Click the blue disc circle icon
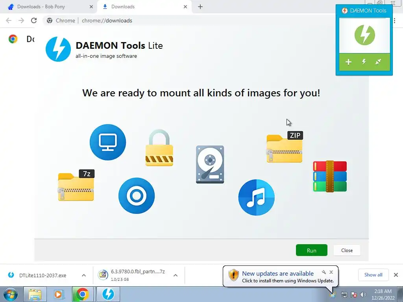Screen dimensions: 403x302 tap(137, 196)
